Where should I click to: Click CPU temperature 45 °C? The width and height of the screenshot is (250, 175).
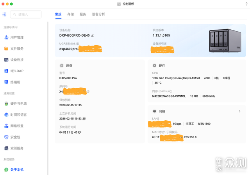158,83
